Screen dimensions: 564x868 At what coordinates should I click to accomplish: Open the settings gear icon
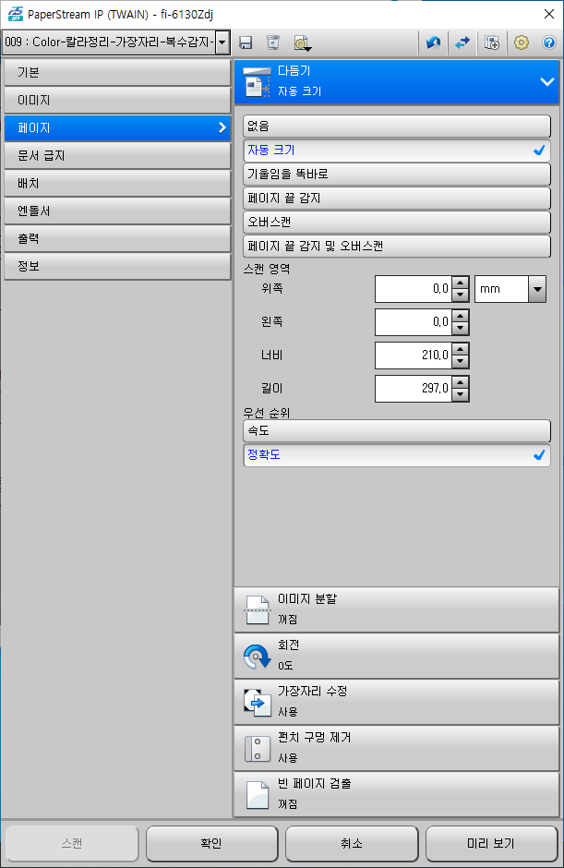click(522, 42)
